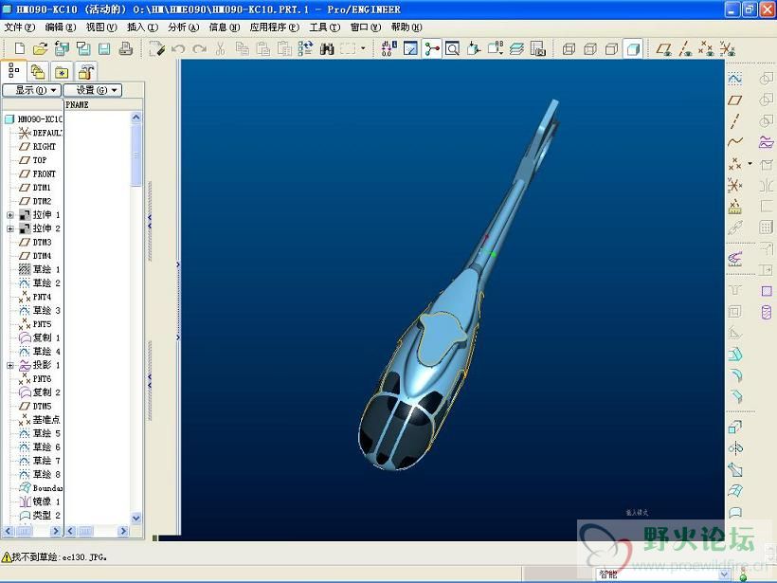The image size is (777, 583).
Task: Expand the 拉伸 2 feature node
Action: (9, 229)
